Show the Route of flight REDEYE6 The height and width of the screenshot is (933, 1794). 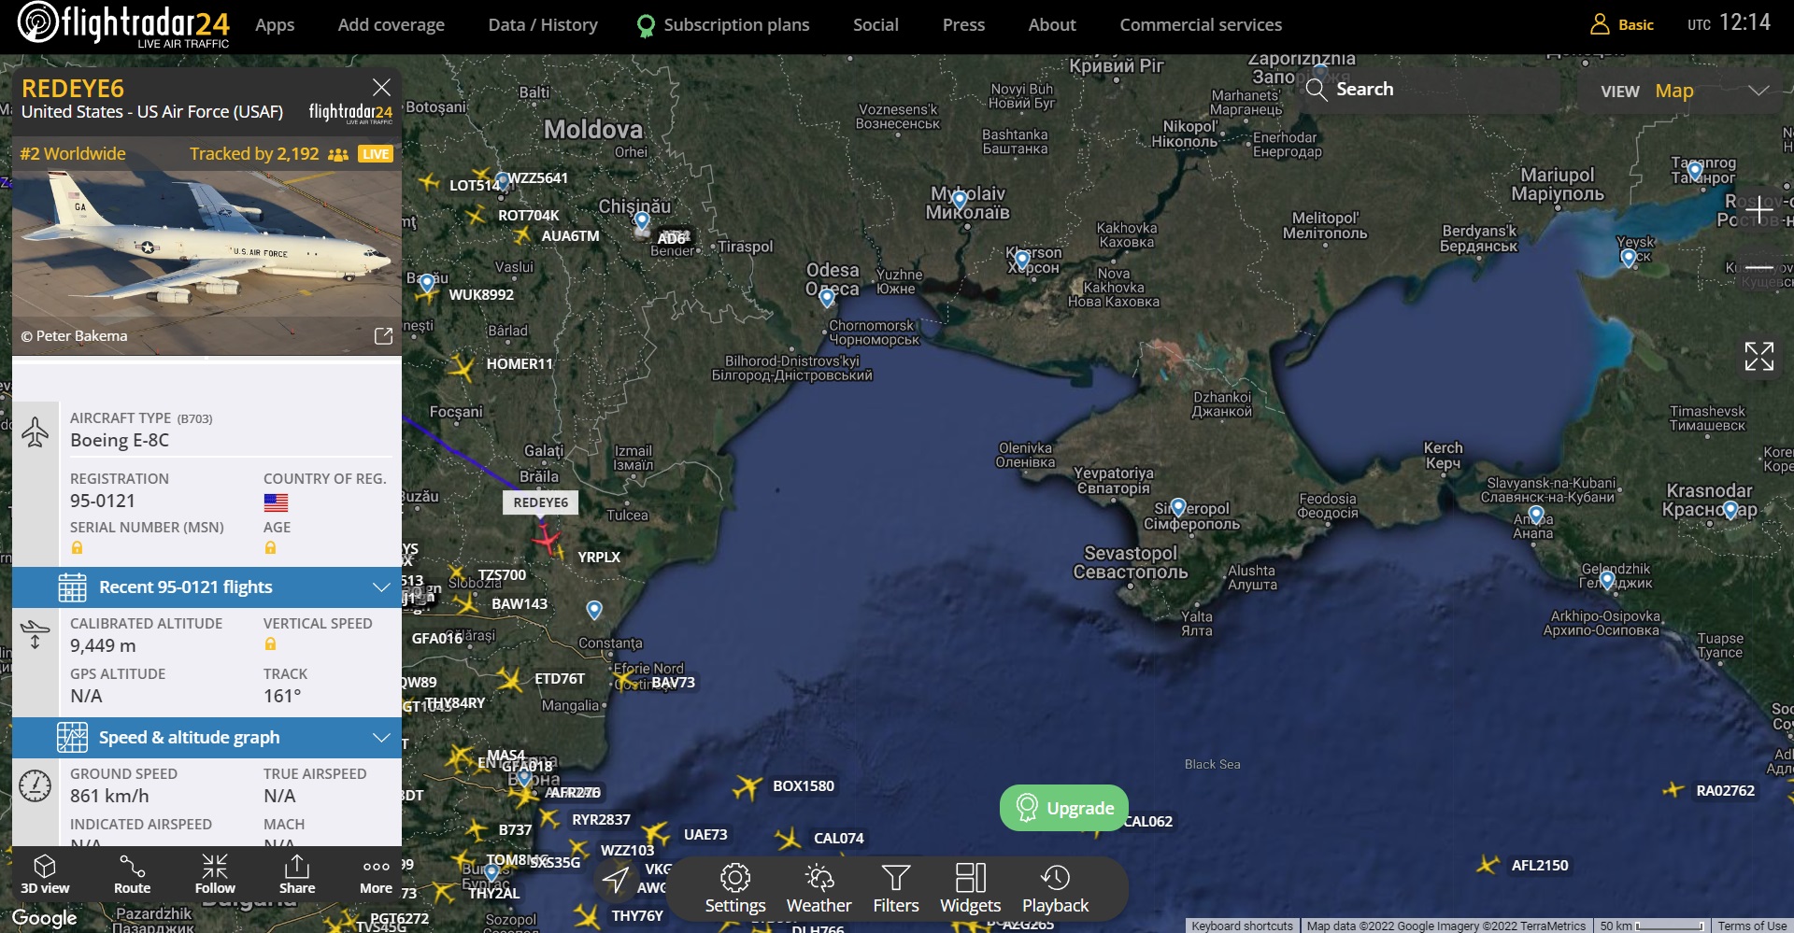[132, 875]
